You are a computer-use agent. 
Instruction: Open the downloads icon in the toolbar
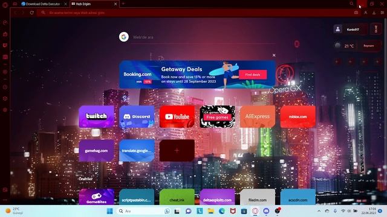374,13
